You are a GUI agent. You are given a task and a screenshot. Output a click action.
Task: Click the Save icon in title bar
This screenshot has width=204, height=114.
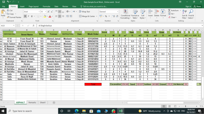[3, 2]
